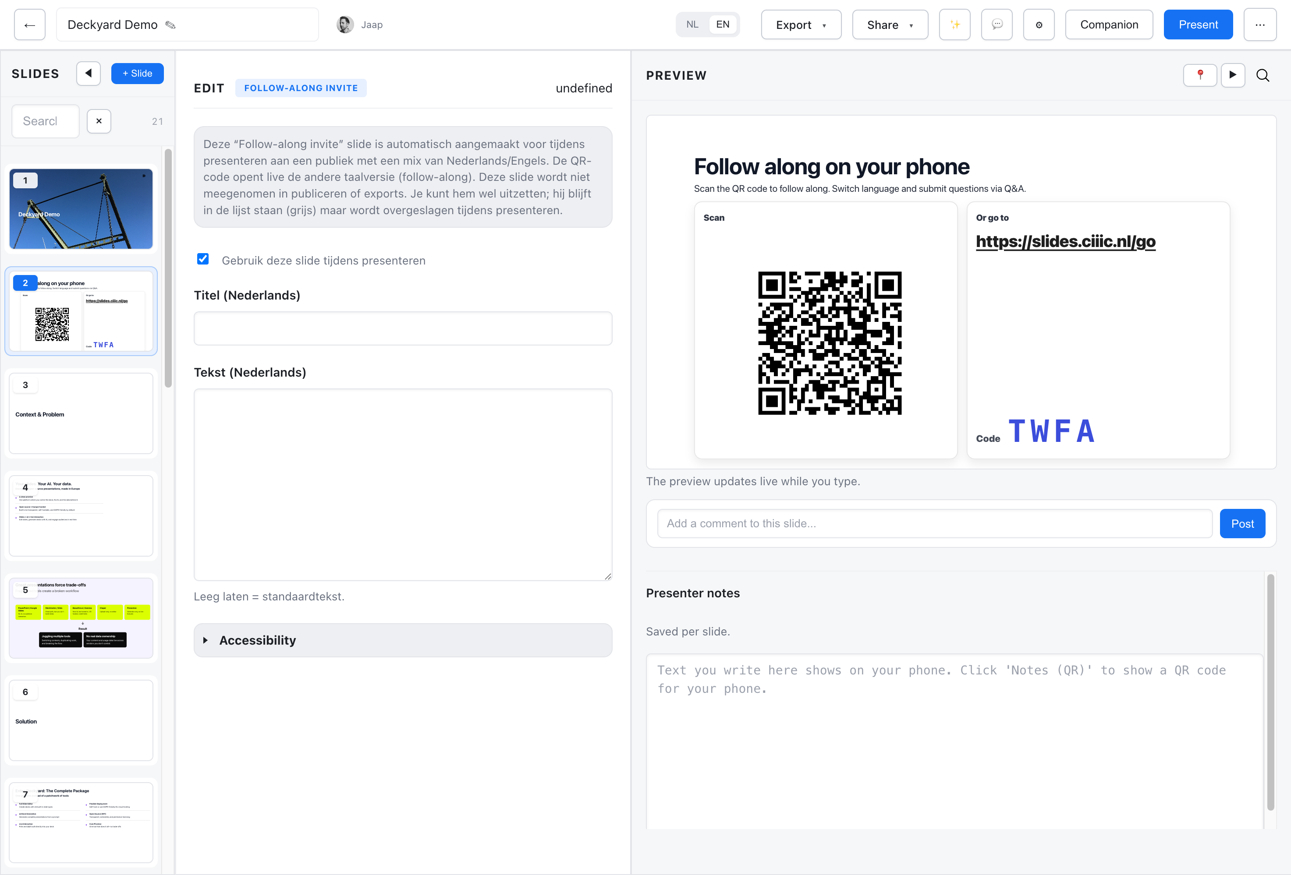Select slide 1 Deckyard Demo thumbnail
This screenshot has height=875, width=1291.
click(81, 209)
